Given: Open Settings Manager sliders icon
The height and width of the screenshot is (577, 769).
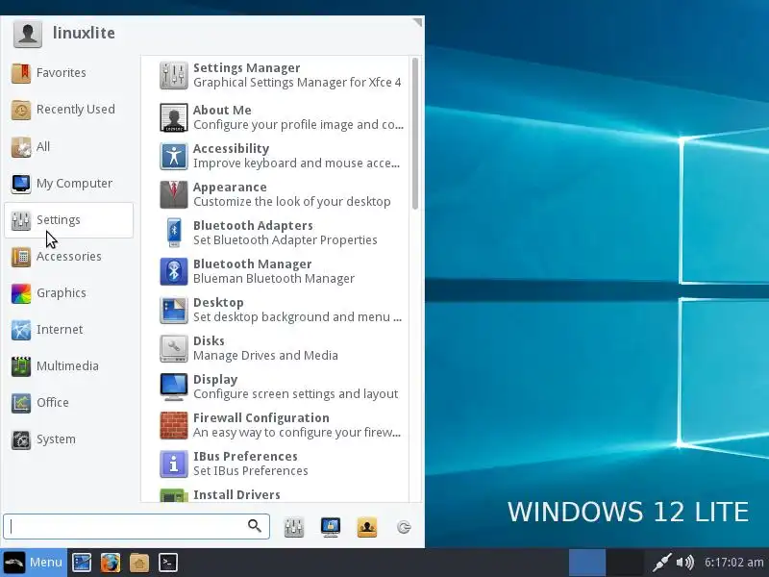Looking at the screenshot, I should click(174, 75).
